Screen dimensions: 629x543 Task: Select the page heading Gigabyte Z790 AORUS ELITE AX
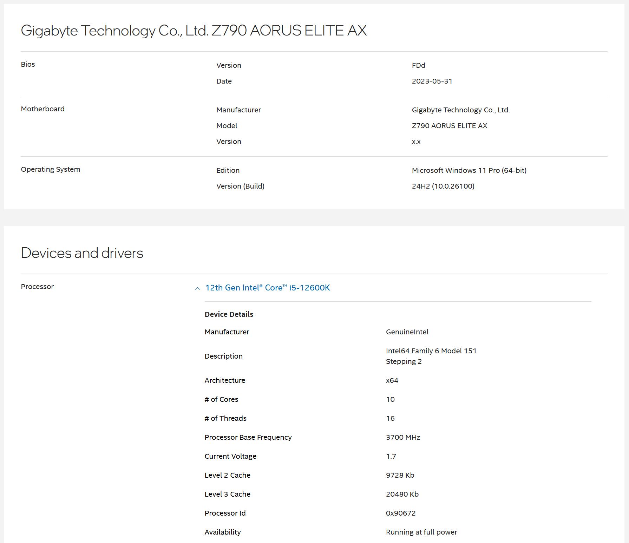(194, 31)
